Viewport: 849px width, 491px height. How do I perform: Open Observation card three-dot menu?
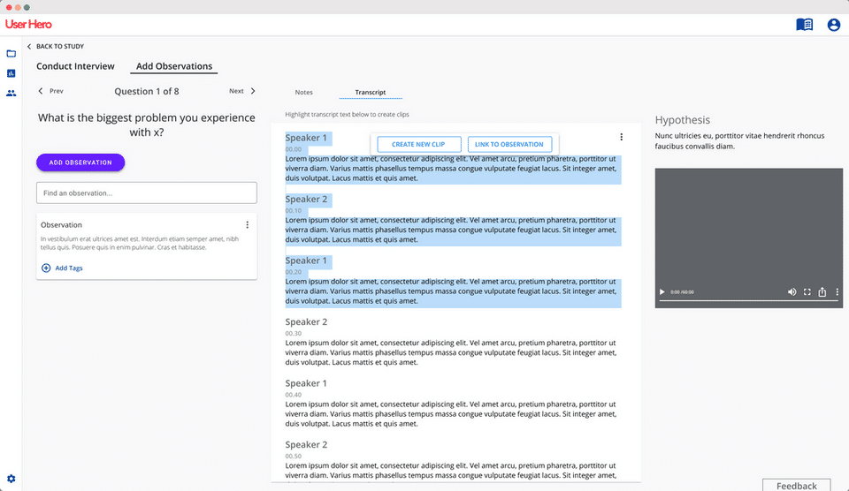248,225
